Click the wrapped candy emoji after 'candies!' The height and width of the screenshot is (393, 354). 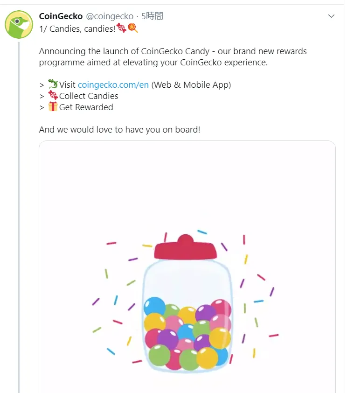point(121,28)
